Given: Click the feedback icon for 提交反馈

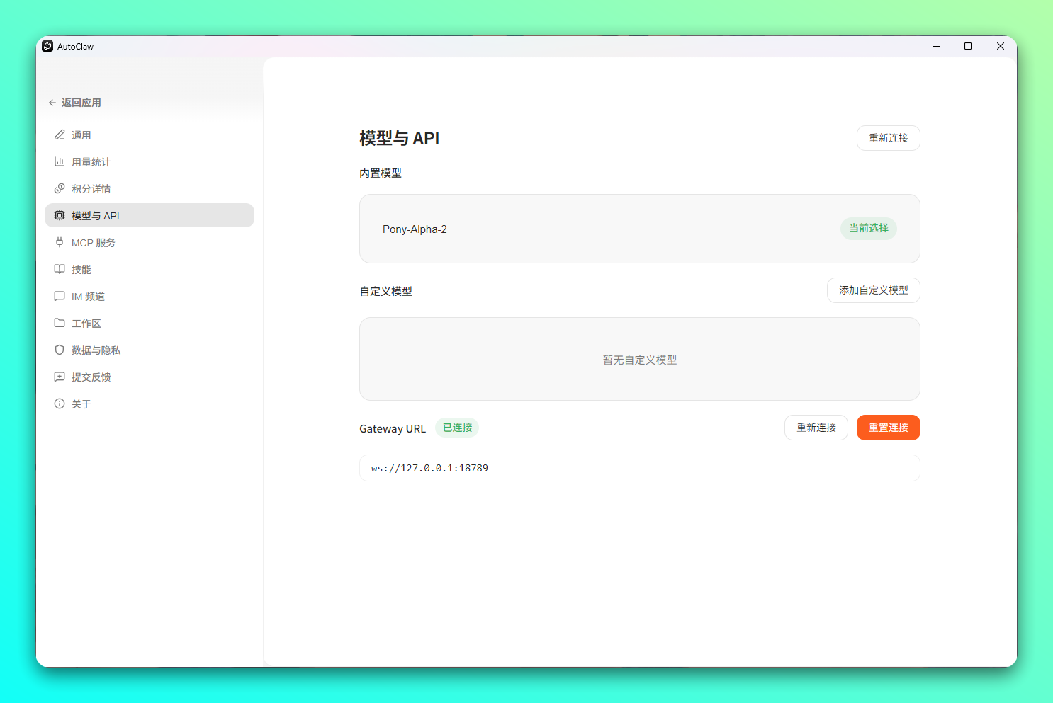Looking at the screenshot, I should tap(60, 377).
